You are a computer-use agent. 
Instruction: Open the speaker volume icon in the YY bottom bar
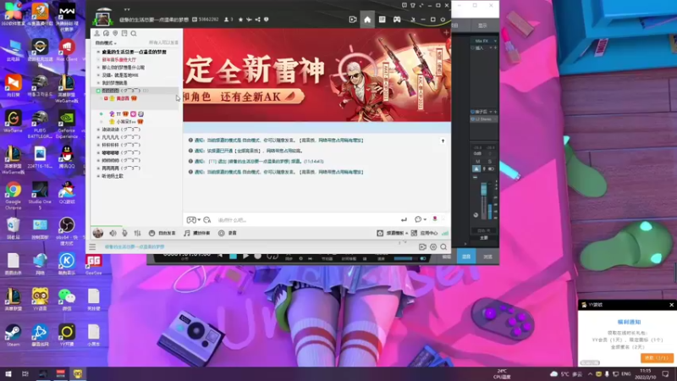click(113, 233)
